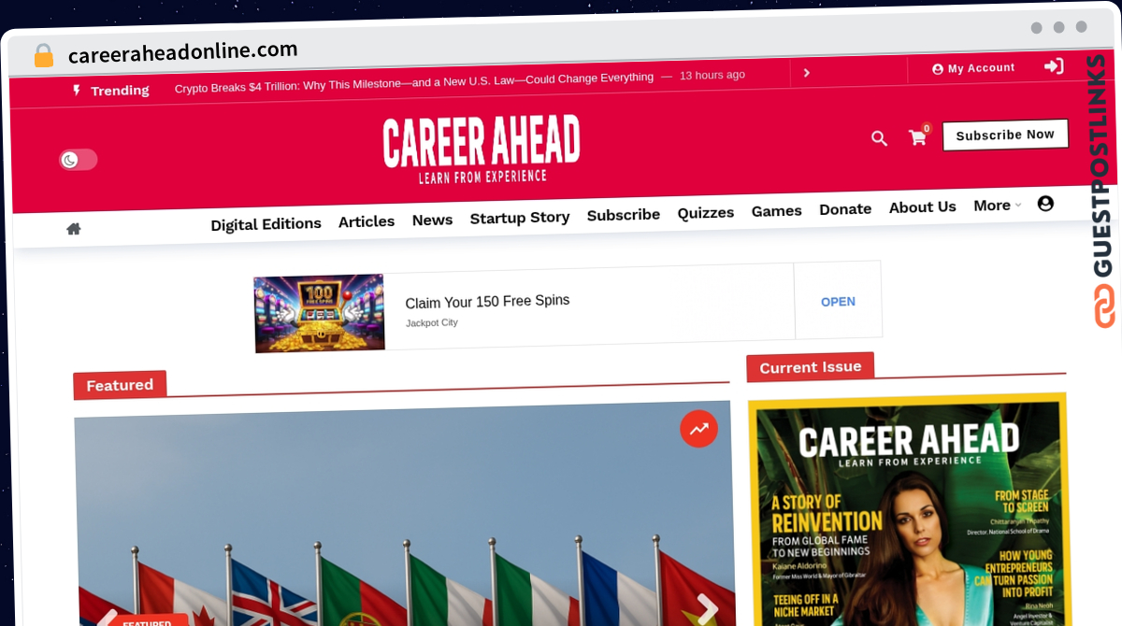Open the Quizzes page

pos(706,213)
